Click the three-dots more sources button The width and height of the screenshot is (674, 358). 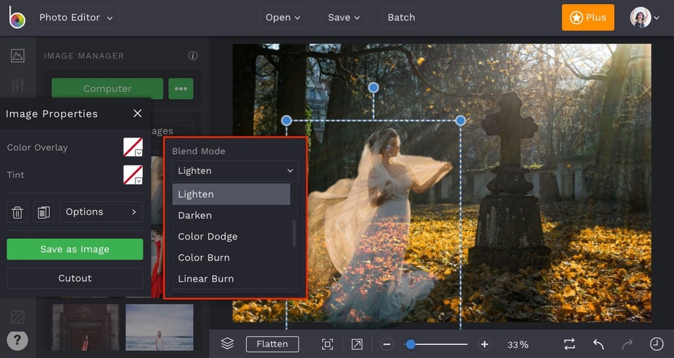click(x=181, y=88)
